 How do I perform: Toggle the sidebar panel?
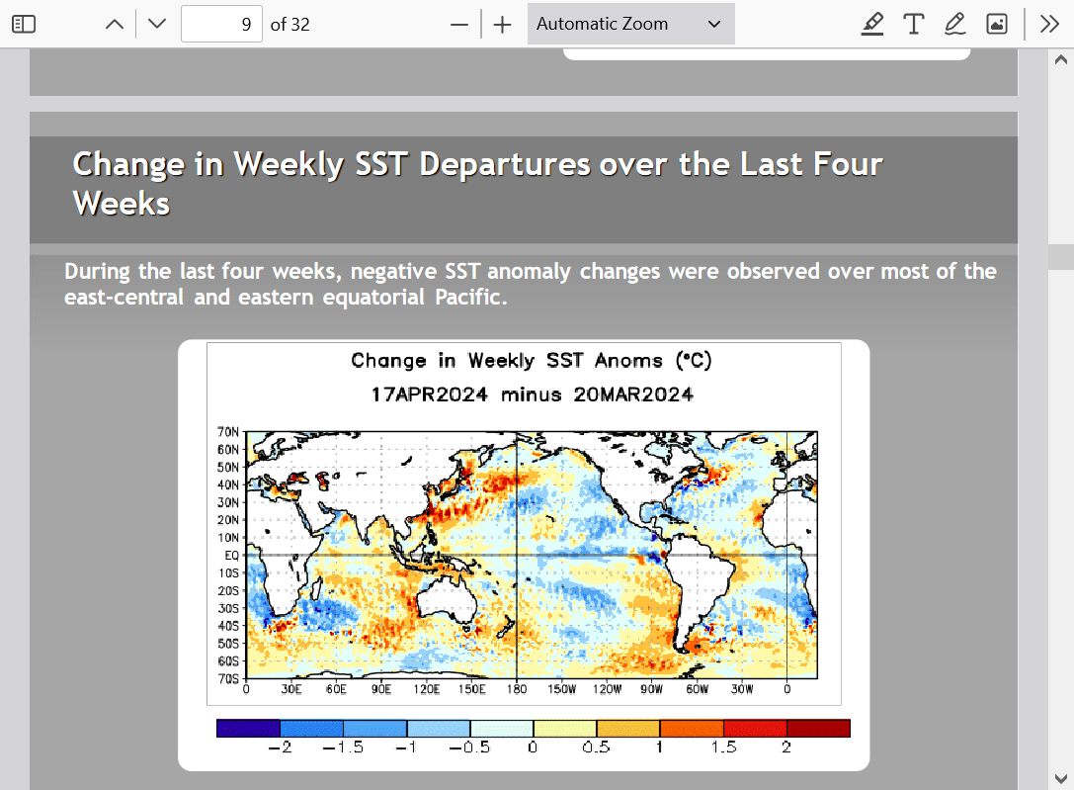[24, 24]
